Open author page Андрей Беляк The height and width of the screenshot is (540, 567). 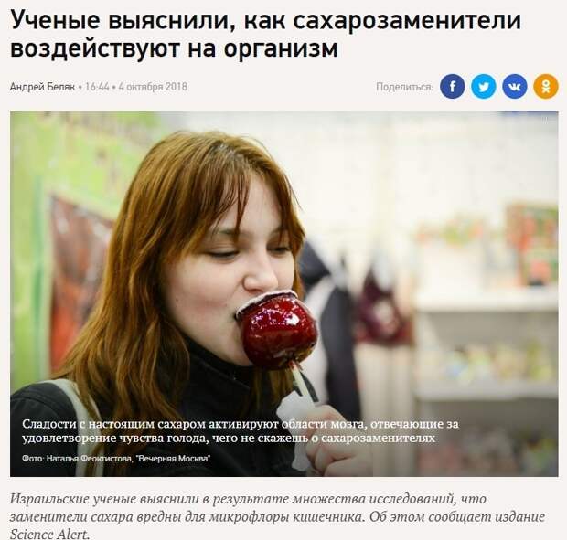tap(42, 87)
